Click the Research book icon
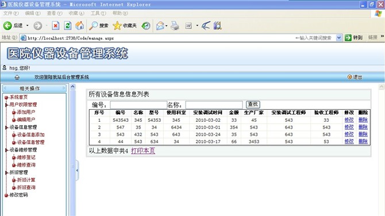The image size is (385, 216). [218, 25]
